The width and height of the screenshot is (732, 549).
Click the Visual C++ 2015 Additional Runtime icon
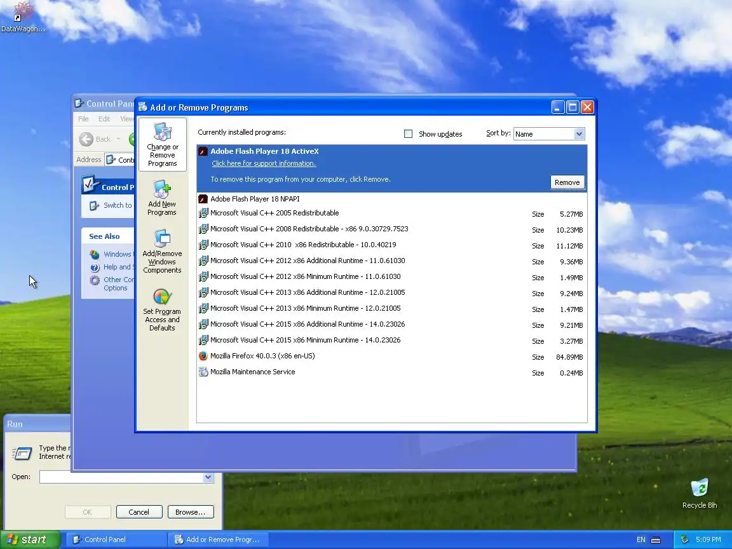(203, 325)
